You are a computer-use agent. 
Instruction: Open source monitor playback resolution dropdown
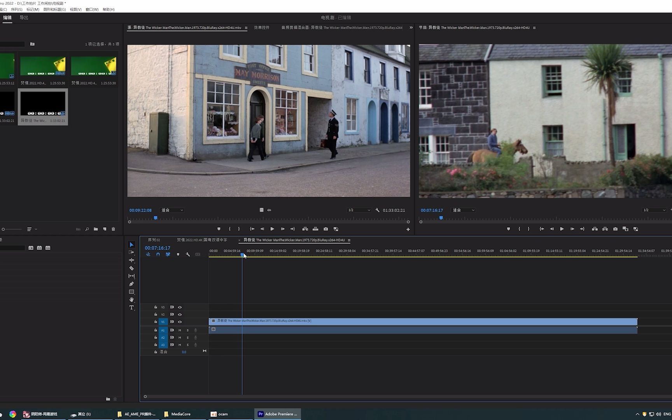click(359, 210)
